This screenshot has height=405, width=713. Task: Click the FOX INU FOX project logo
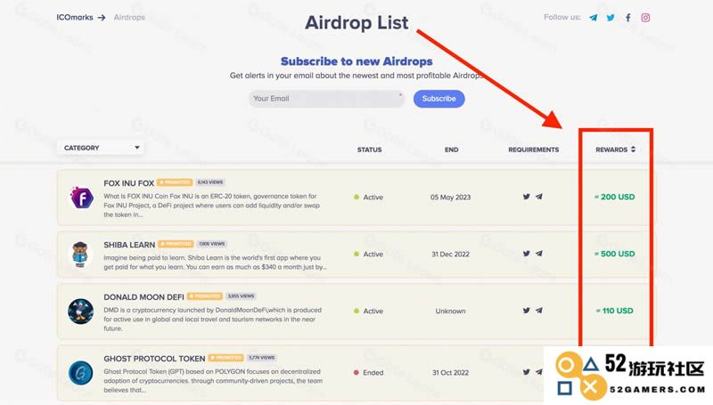[x=81, y=198]
